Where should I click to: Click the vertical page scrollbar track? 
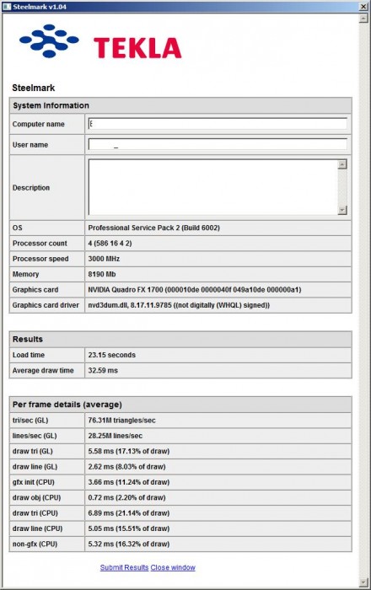[x=363, y=300]
